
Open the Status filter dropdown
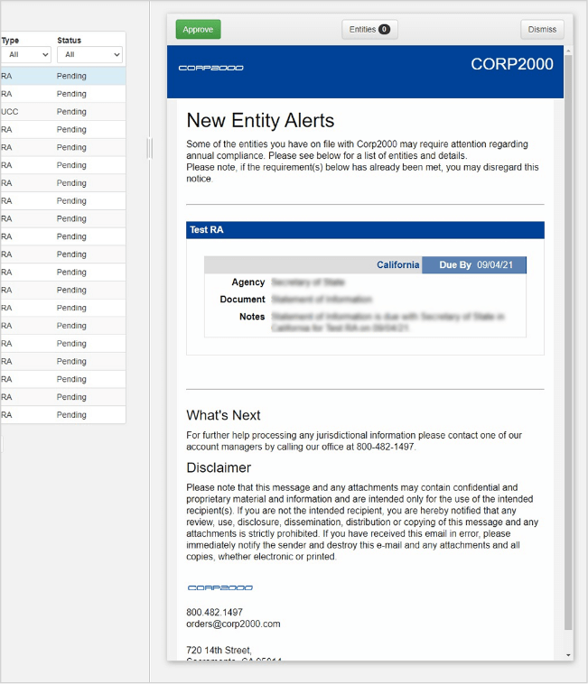[x=89, y=54]
